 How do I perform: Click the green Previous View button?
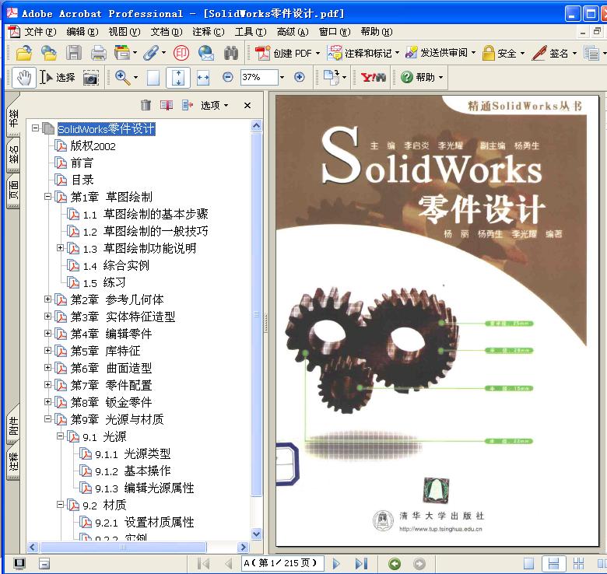[395, 564]
